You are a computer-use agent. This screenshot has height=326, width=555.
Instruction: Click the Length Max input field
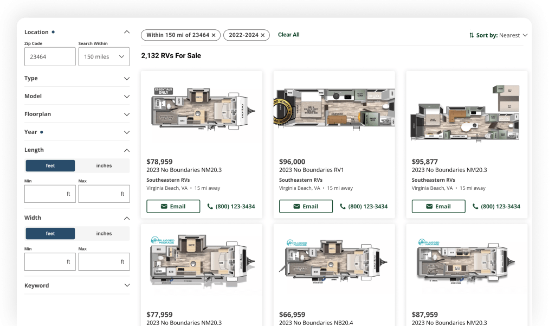click(x=104, y=194)
